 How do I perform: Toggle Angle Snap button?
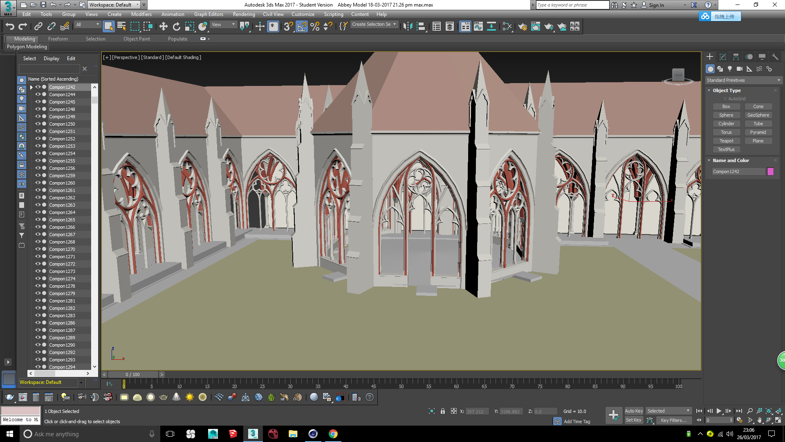click(x=301, y=27)
